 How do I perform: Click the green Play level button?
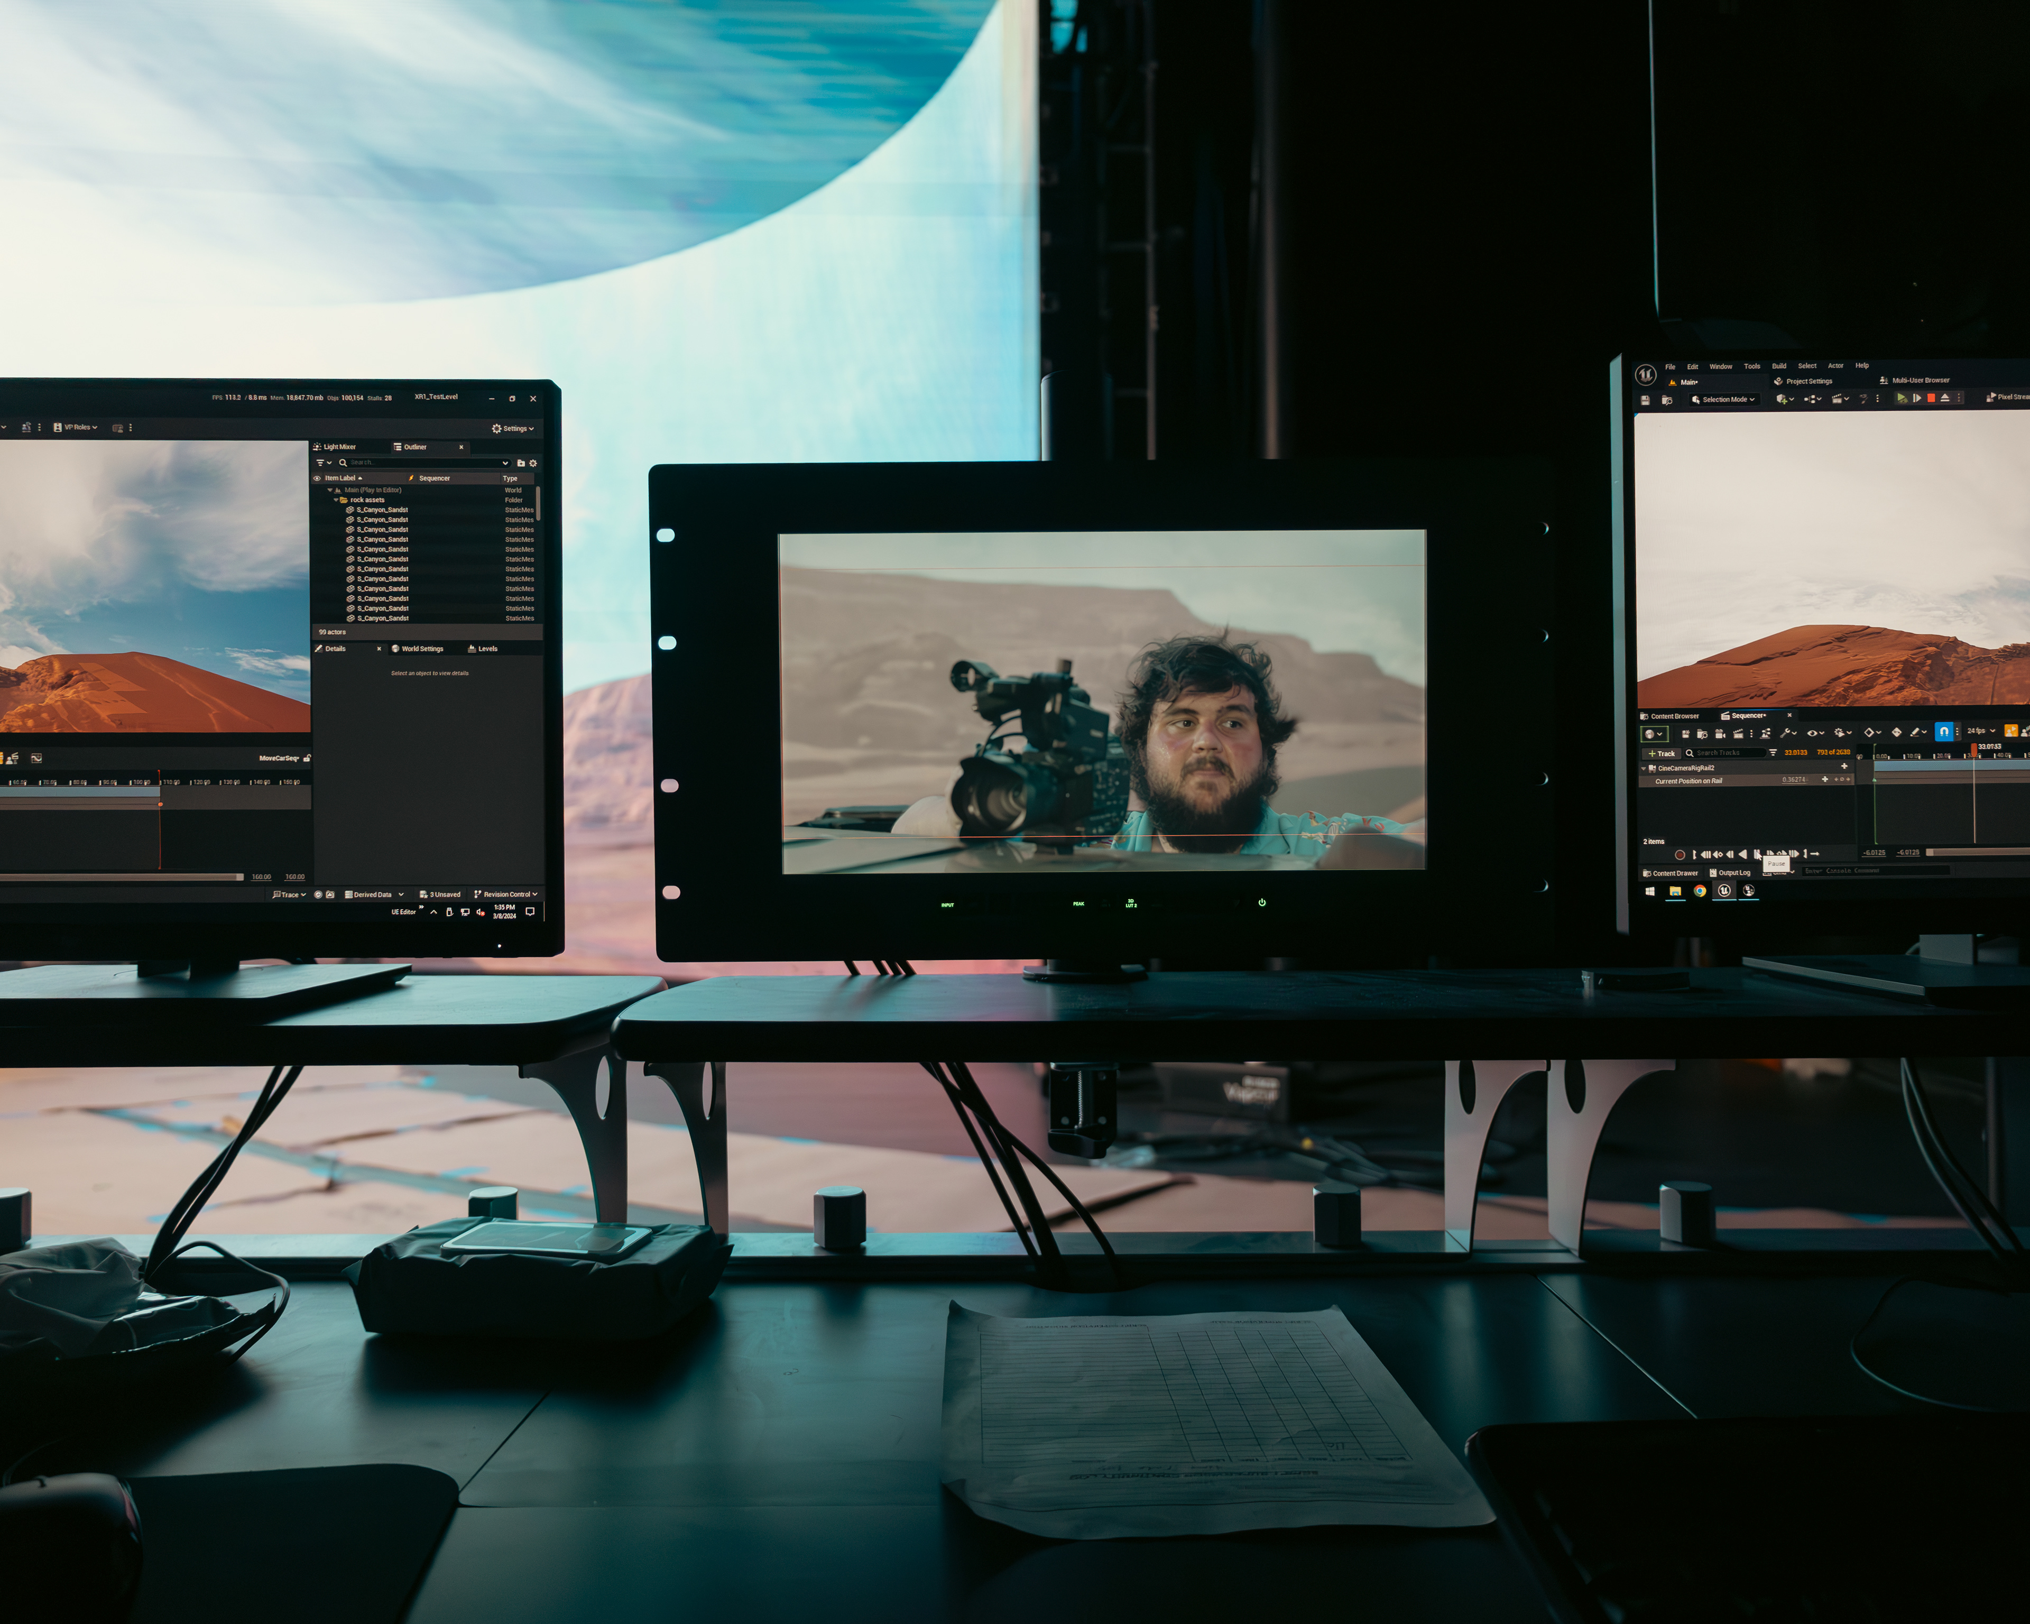pyautogui.click(x=1902, y=399)
